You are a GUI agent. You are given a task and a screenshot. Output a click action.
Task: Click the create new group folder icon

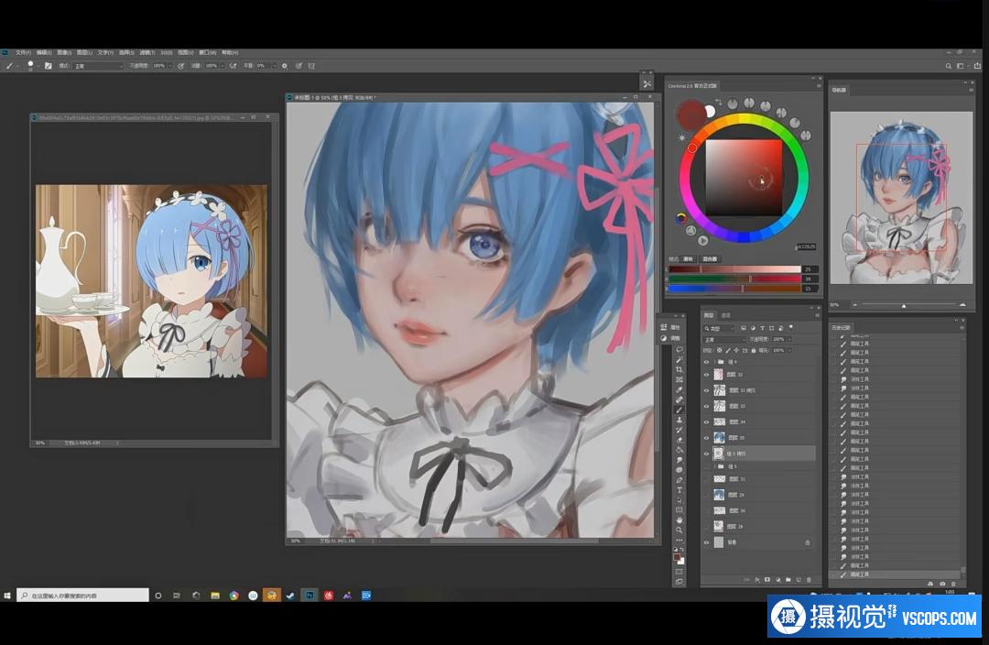pos(788,580)
